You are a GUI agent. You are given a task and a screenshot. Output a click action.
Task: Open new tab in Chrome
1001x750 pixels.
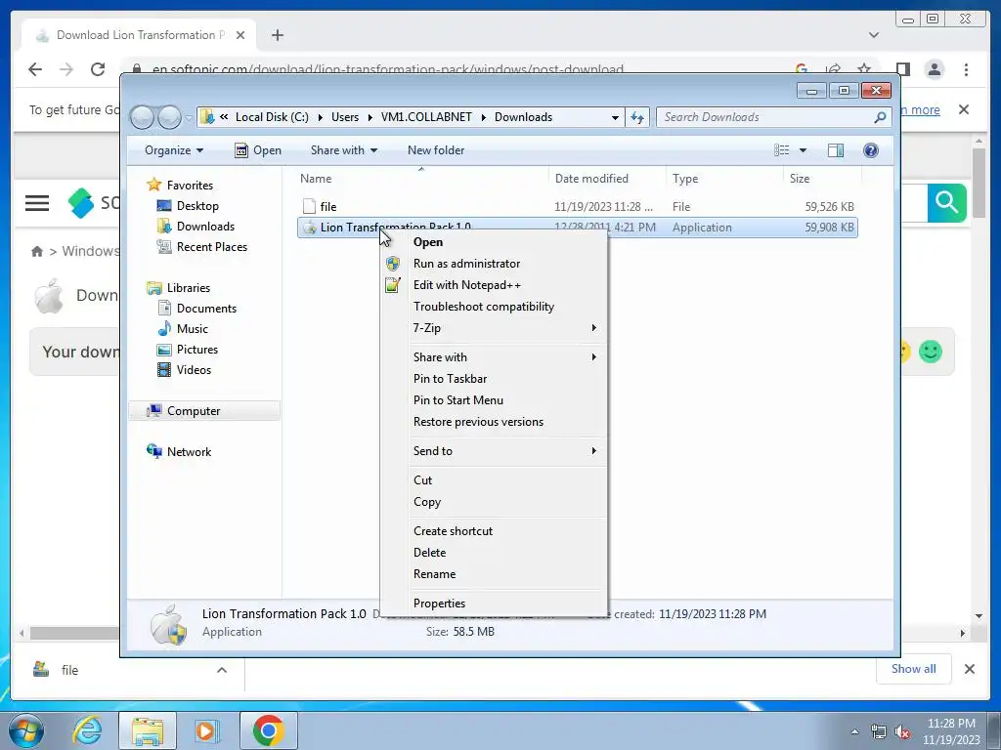(277, 35)
